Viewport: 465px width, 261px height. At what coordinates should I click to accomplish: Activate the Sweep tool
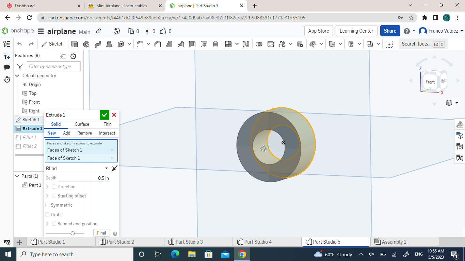[98, 44]
